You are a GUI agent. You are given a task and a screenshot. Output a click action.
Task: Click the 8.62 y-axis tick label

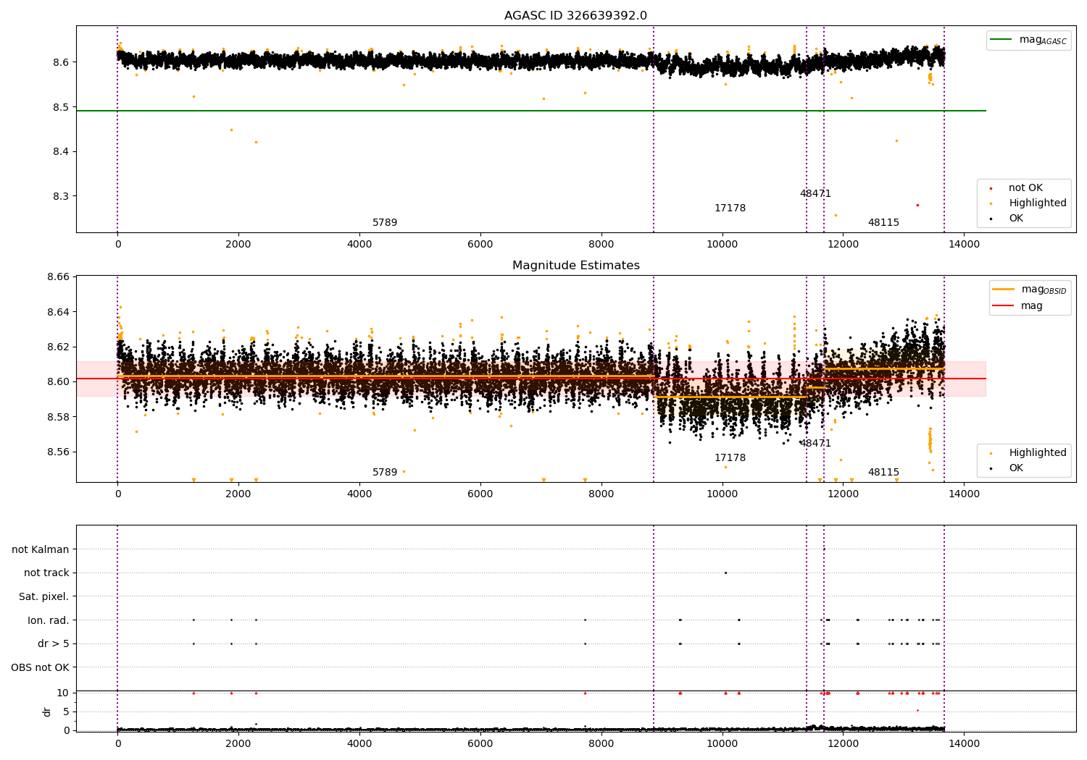pyautogui.click(x=57, y=347)
